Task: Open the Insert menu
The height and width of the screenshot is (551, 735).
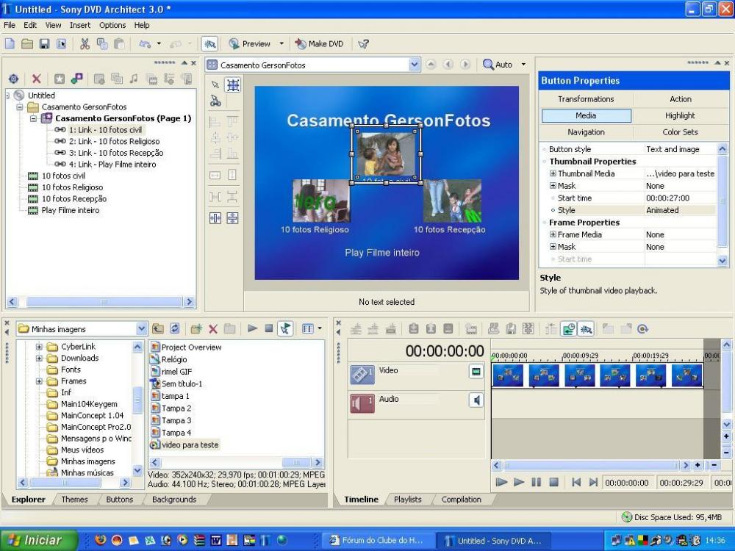Action: (x=80, y=25)
